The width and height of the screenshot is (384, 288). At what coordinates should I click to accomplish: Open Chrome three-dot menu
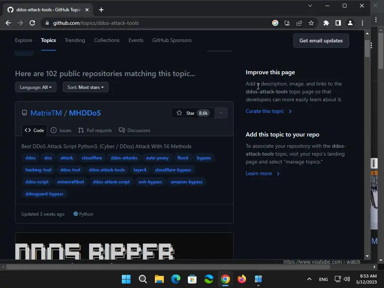point(362,23)
